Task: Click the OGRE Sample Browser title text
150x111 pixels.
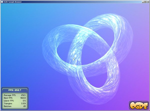Action: click(12, 2)
